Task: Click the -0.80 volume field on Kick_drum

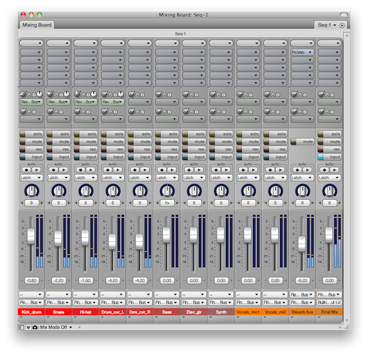Action: tap(31, 280)
